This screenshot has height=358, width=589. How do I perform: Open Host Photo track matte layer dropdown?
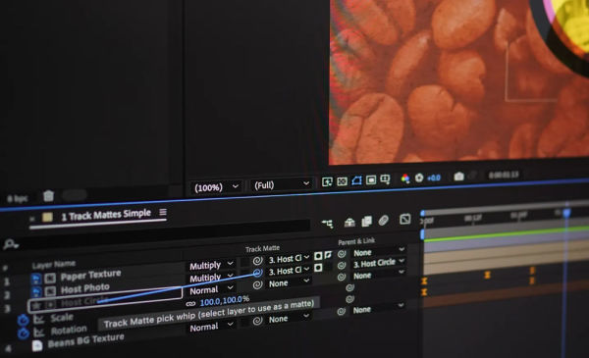289,271
